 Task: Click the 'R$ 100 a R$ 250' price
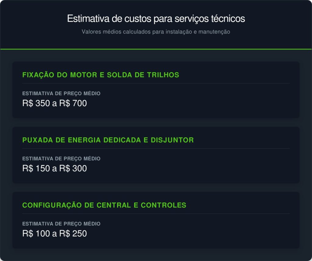pos(55,234)
